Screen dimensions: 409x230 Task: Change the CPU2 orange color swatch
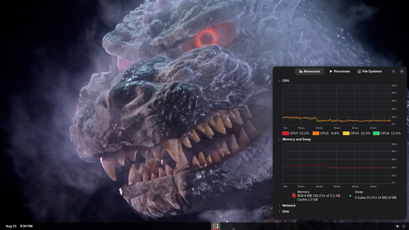pos(316,133)
